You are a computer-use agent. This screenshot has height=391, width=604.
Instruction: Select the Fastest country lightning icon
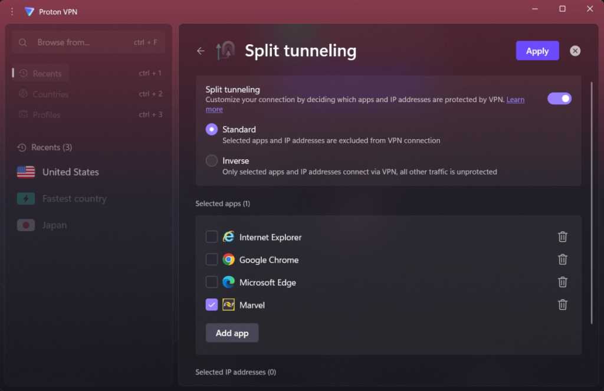click(x=26, y=199)
